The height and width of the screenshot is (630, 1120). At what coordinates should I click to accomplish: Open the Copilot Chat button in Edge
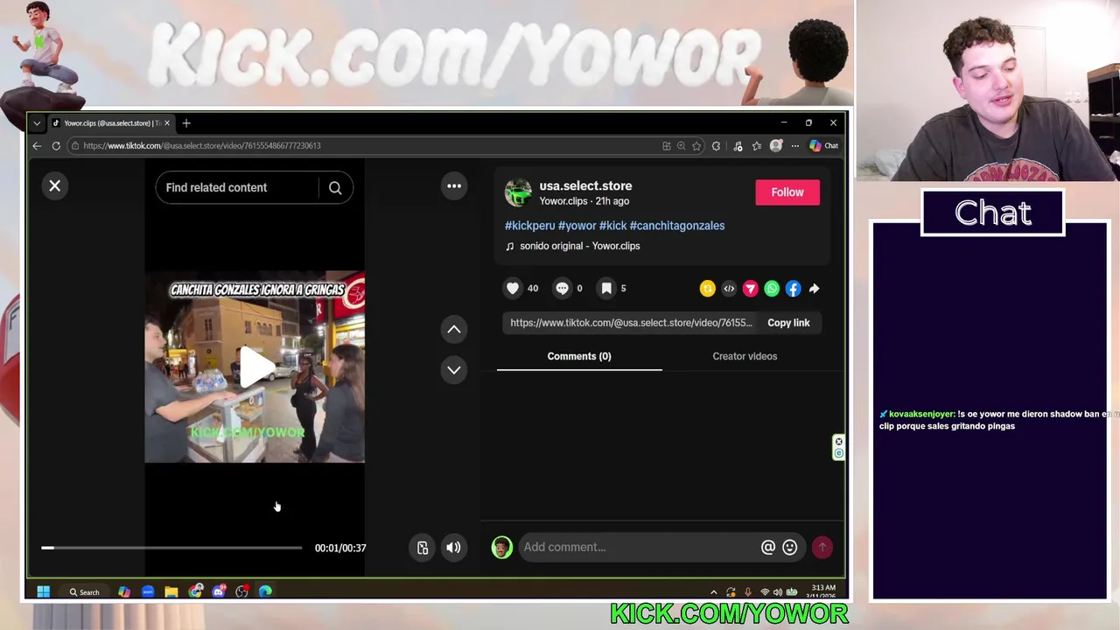(x=824, y=146)
